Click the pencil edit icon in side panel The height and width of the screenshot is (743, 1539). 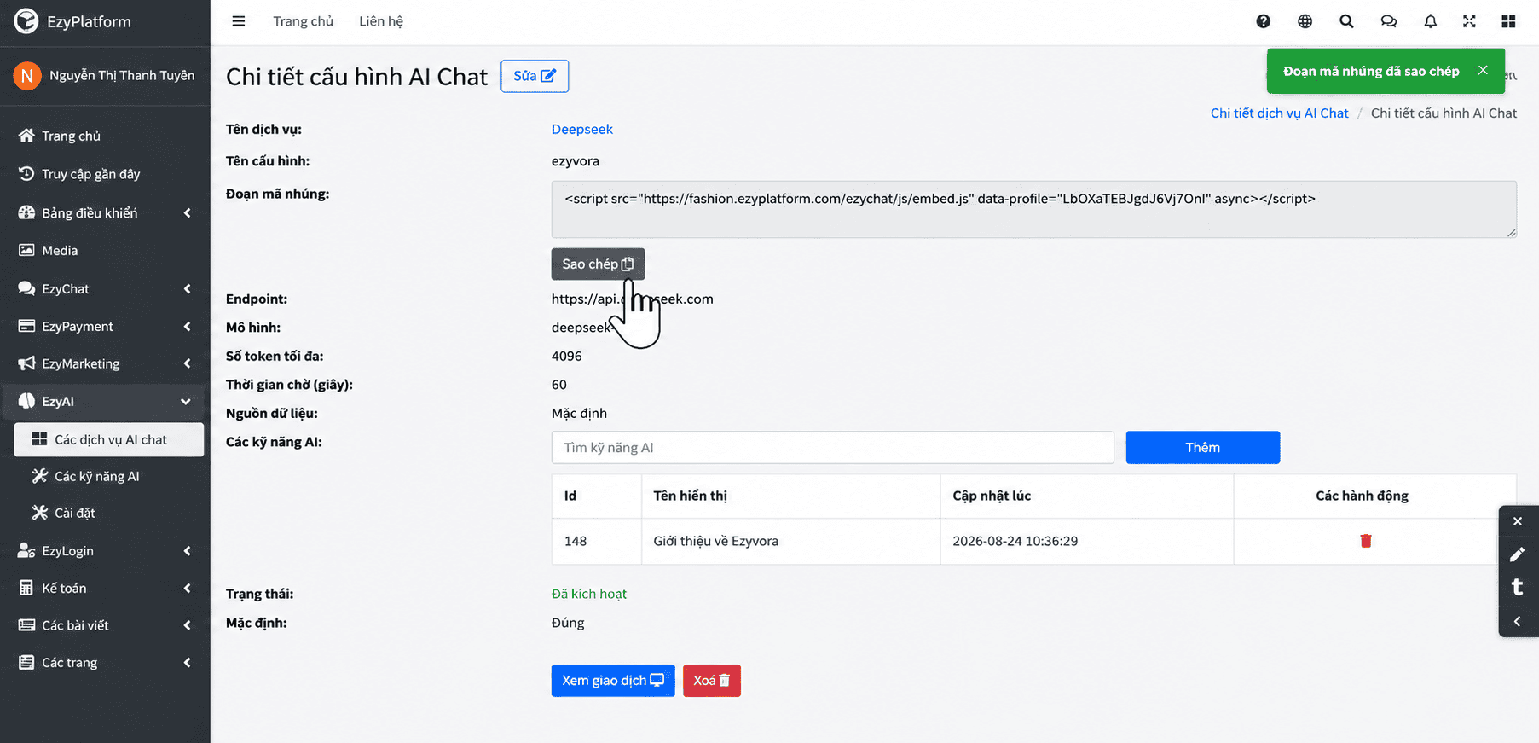[1517, 554]
